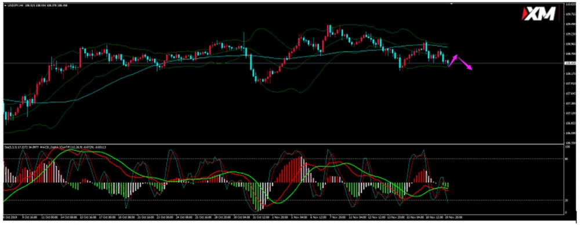580x225 pixels.
Task: Click the '11 Oct 00:00' time axis label
Action: pos(49,217)
